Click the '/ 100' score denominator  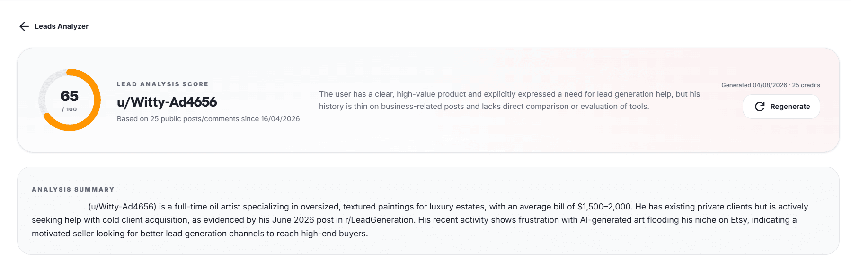(70, 109)
